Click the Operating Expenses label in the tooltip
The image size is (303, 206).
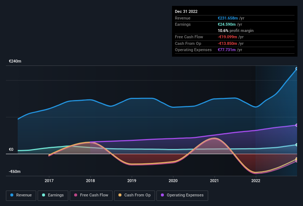coord(193,50)
